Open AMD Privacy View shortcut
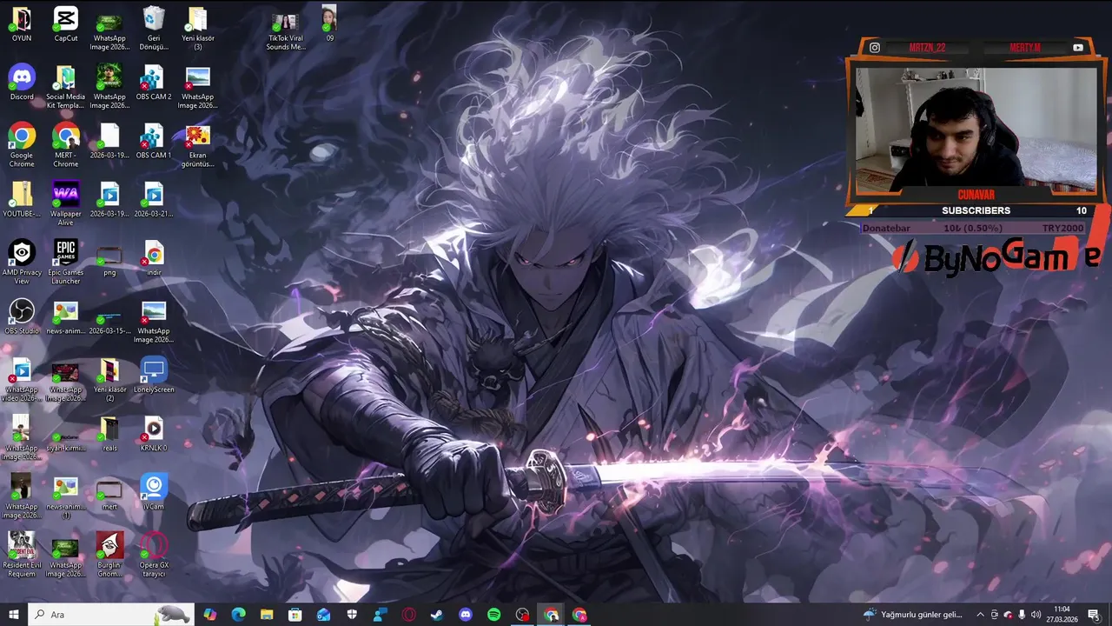 (x=22, y=262)
